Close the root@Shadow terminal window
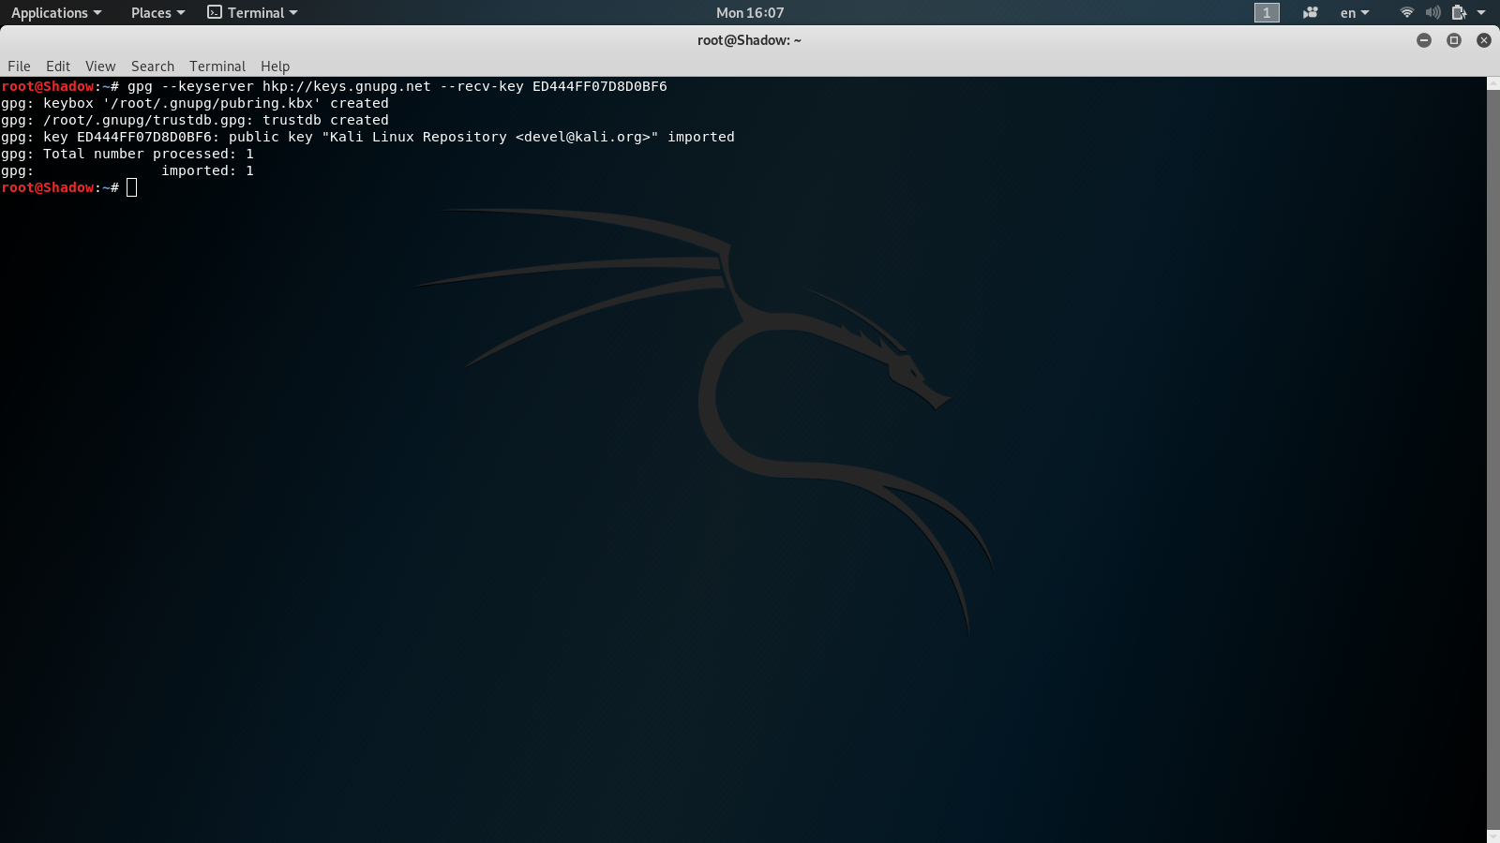 click(x=1484, y=40)
